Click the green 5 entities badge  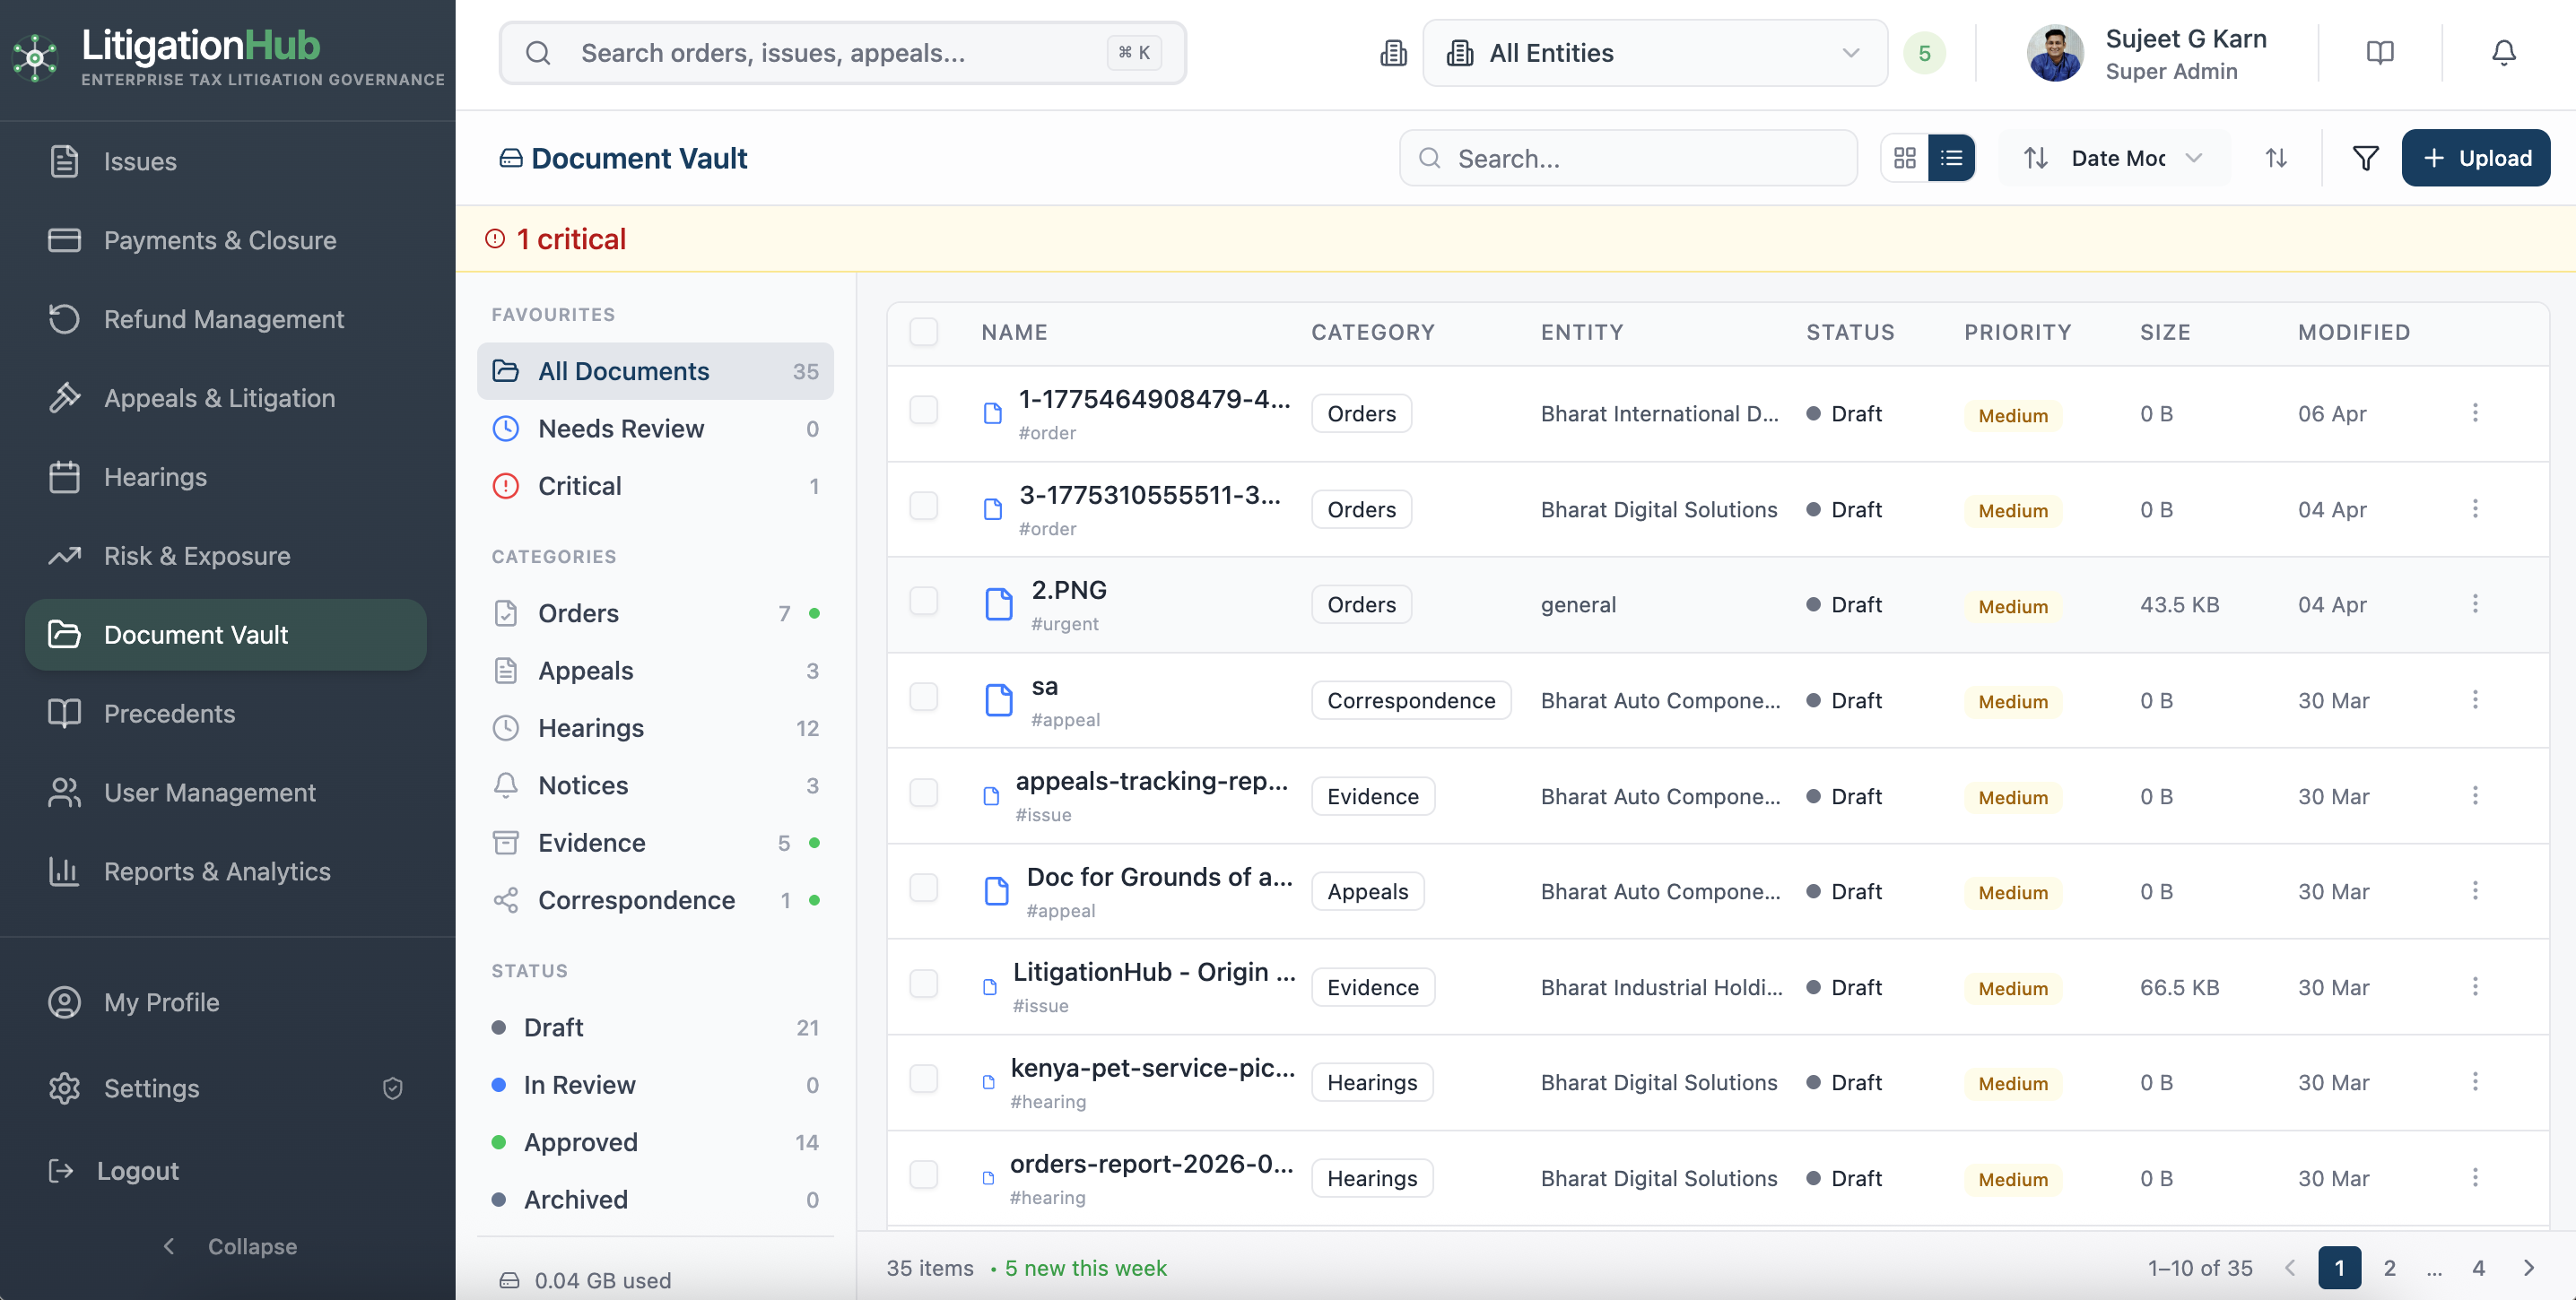(x=1924, y=53)
